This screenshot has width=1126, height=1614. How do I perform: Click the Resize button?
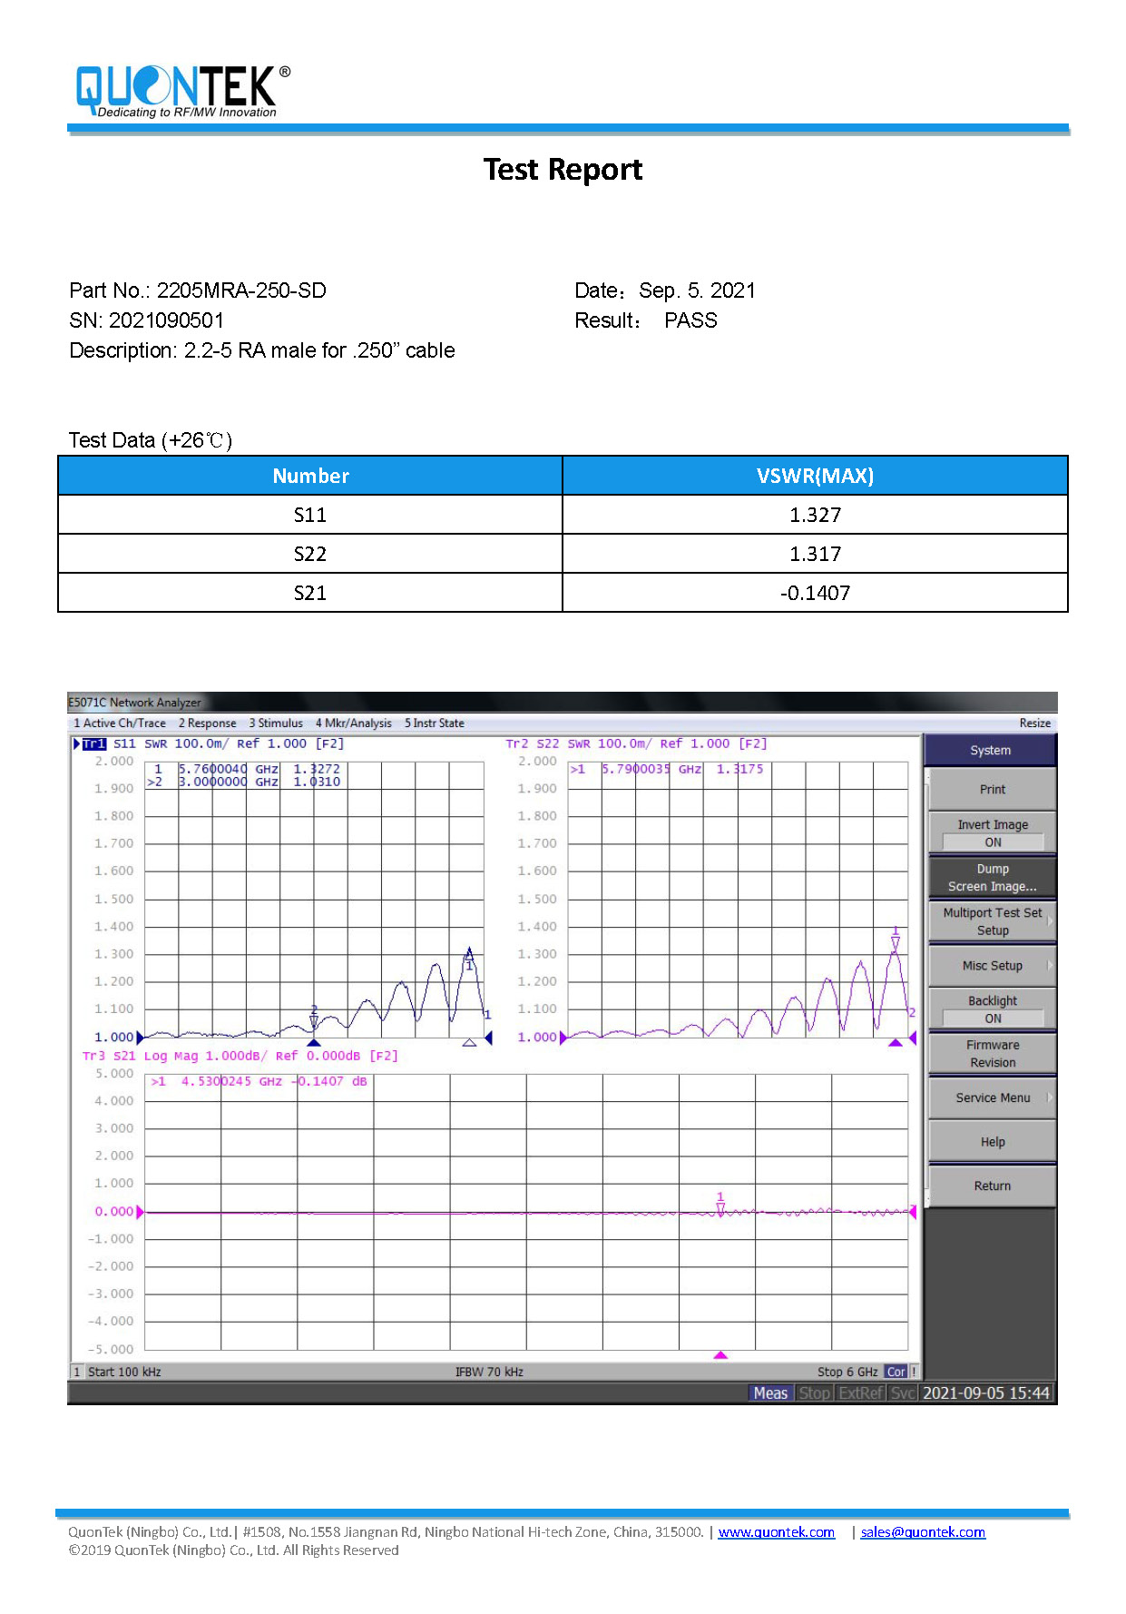pos(1034,723)
